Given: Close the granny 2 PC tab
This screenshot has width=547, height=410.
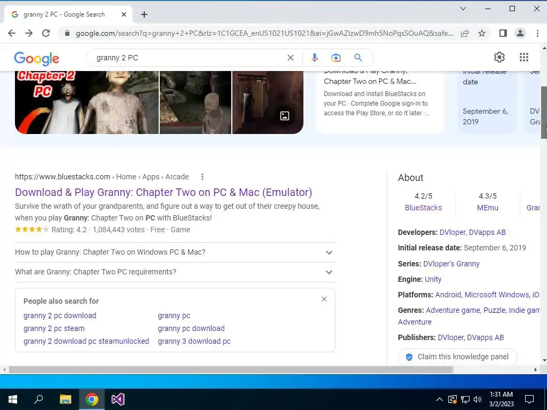Looking at the screenshot, I should tap(124, 14).
